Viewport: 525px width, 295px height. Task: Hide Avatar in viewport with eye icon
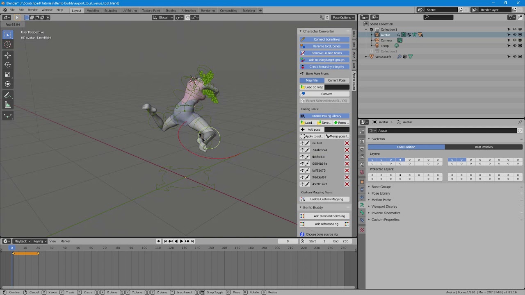(x=515, y=35)
